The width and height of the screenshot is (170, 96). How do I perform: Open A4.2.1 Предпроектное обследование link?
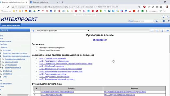[x=54, y=61]
